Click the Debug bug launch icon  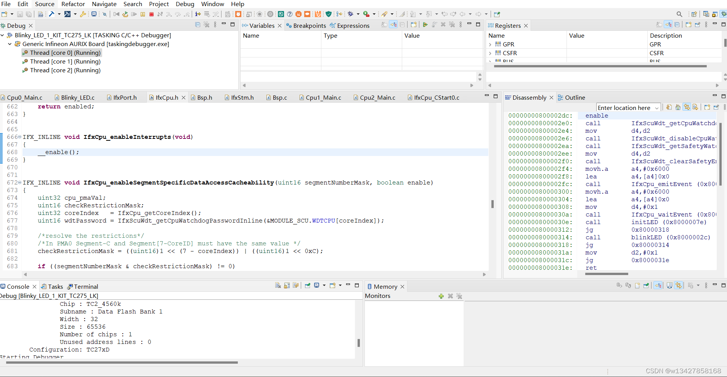click(350, 14)
